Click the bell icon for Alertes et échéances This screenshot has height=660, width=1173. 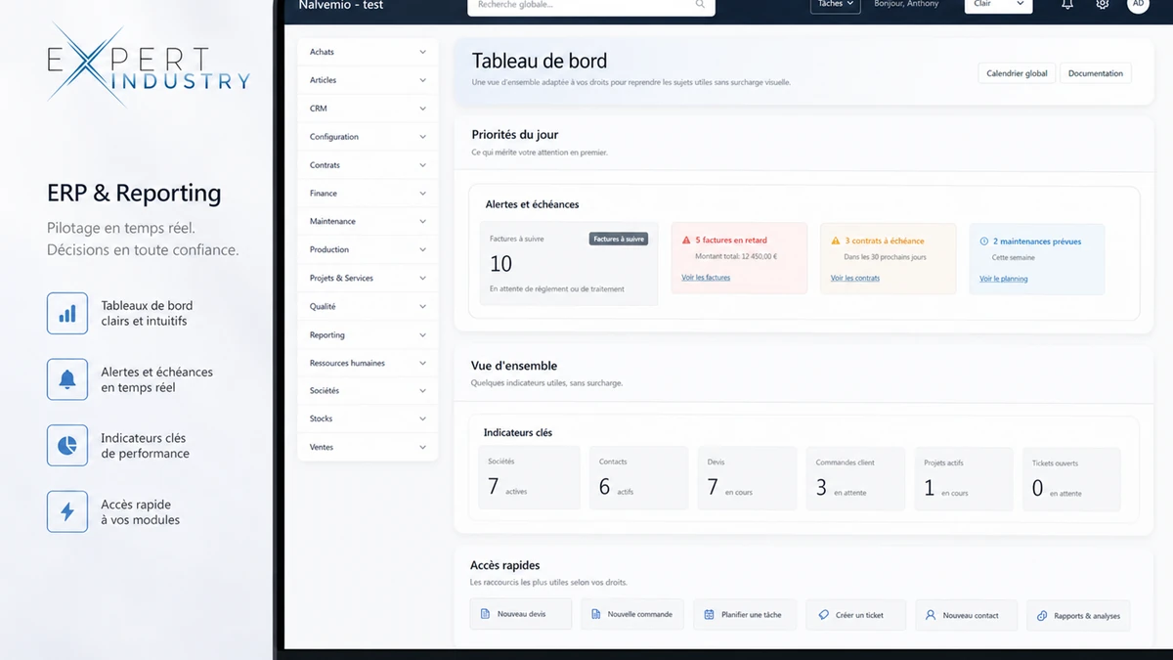67,379
